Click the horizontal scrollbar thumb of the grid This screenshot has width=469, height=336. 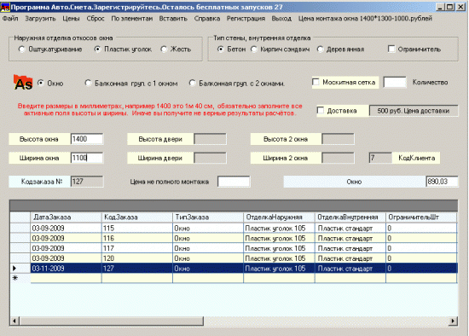pos(111,321)
